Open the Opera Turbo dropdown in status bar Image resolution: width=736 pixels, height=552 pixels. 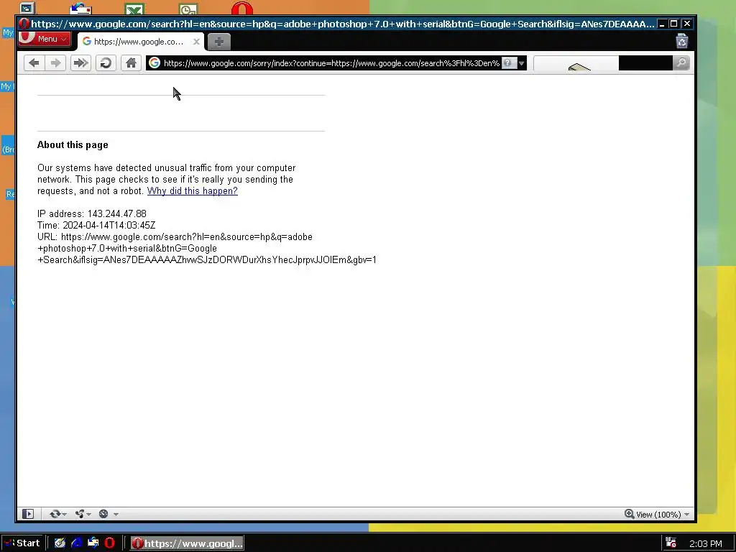pyautogui.click(x=109, y=514)
